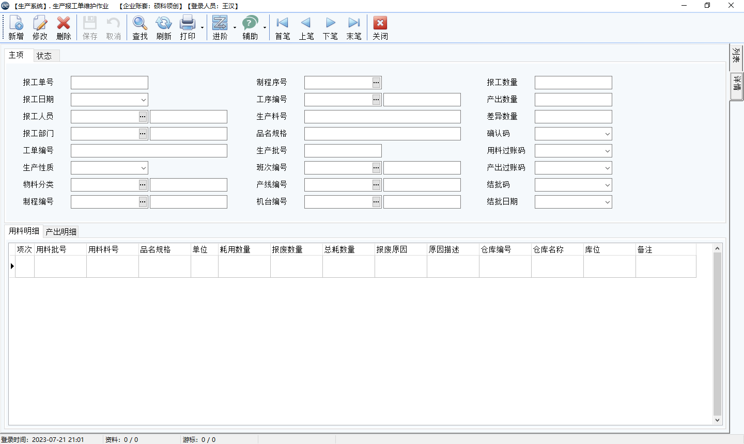
Task: Open the 报工日期 dropdown
Action: 143,100
